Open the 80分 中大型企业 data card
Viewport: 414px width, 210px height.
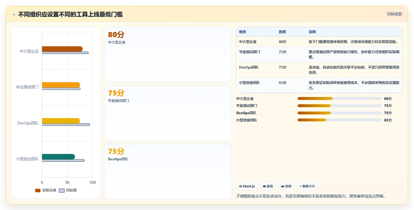pyautogui.click(x=168, y=55)
